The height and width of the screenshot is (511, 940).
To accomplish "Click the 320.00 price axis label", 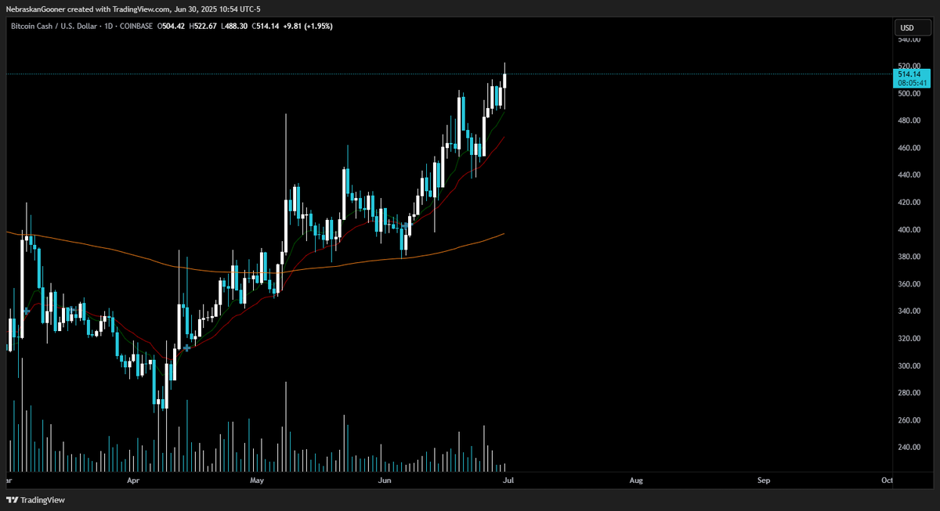I will click(x=909, y=339).
